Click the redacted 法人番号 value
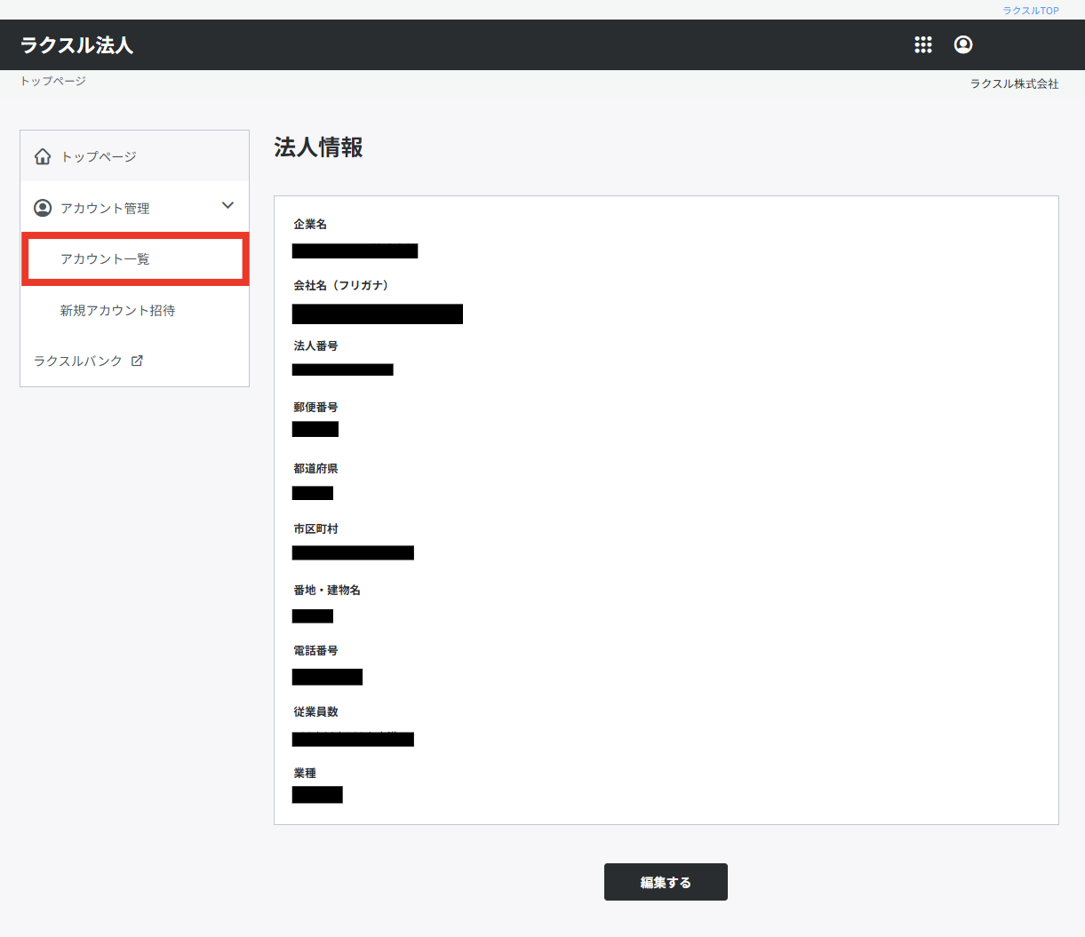Image resolution: width=1085 pixels, height=937 pixels. coord(342,369)
